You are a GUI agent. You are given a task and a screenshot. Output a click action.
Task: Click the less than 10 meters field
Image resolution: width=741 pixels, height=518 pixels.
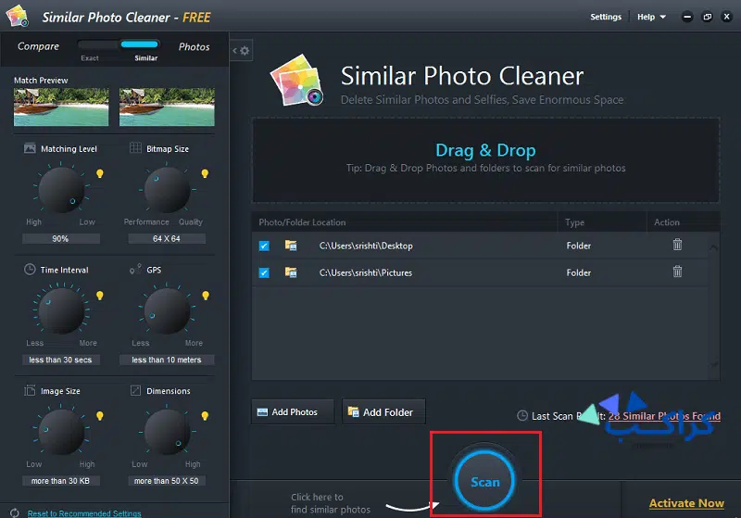pyautogui.click(x=167, y=360)
